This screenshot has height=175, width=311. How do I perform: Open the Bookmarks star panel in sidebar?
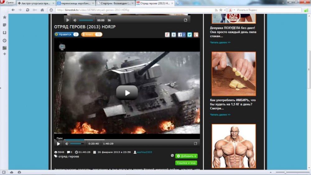coord(5,17)
